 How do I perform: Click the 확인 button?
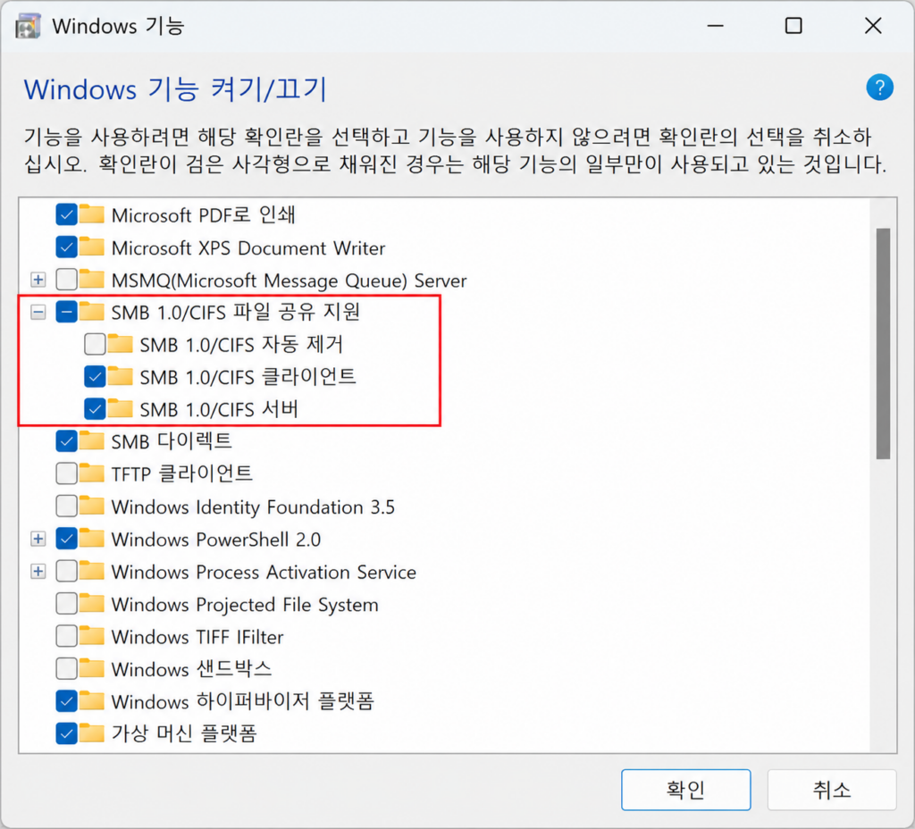[x=685, y=790]
